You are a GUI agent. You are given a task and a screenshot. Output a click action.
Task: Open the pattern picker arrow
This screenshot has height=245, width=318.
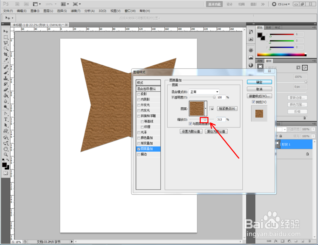206,109
